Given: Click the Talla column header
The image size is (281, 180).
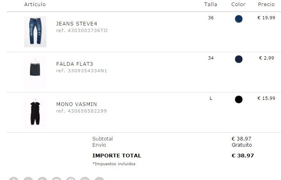Looking at the screenshot, I should click(211, 5).
